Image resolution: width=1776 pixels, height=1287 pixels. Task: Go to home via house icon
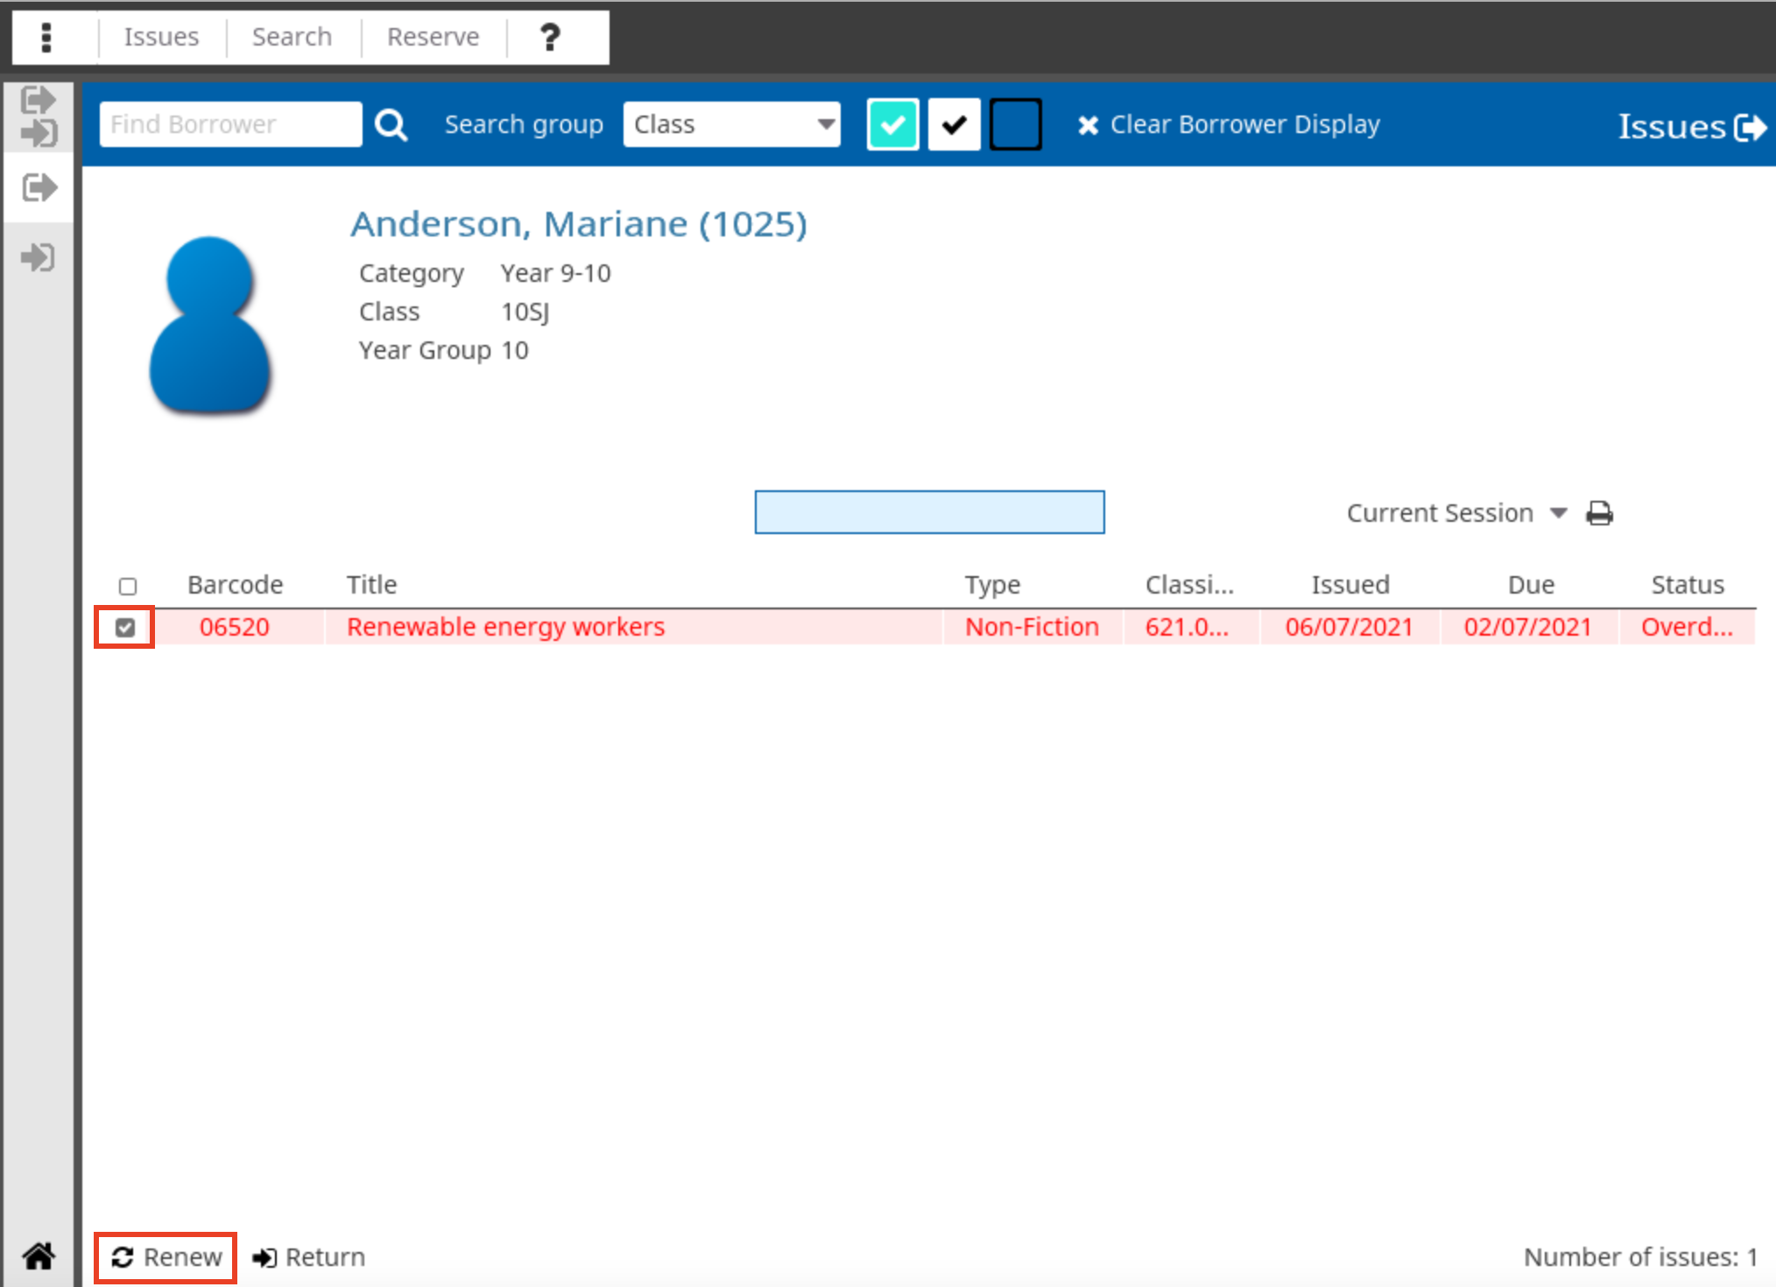(39, 1255)
